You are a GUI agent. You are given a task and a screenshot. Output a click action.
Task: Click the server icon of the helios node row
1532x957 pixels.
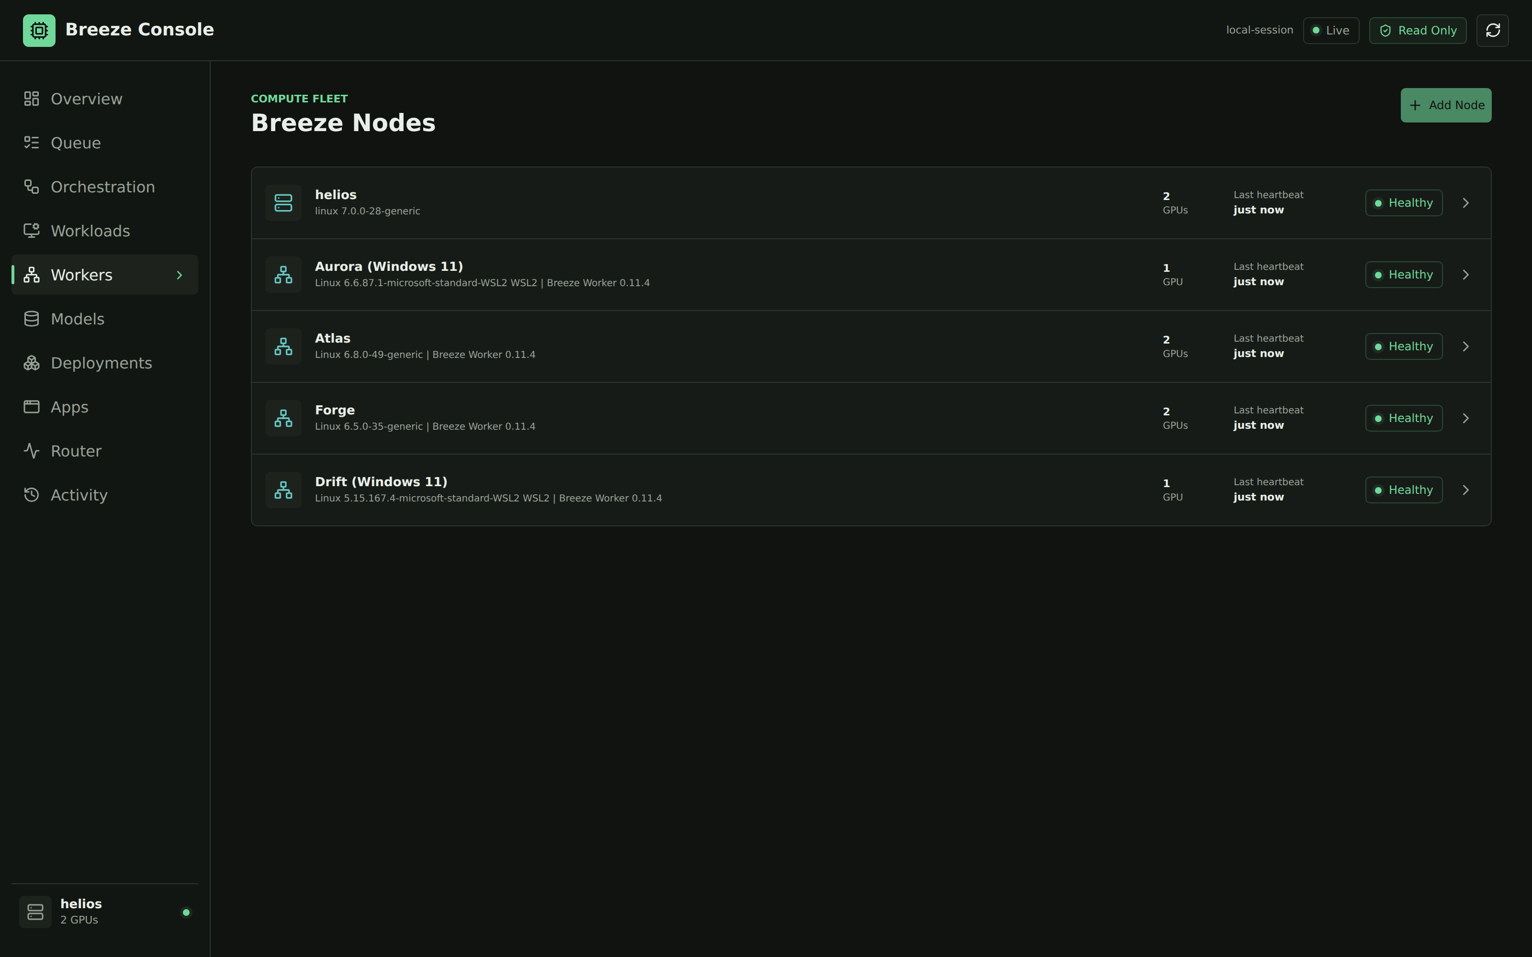click(283, 202)
